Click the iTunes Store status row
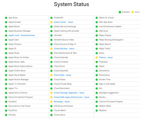The height and width of the screenshot is (118, 143). tap(71, 115)
